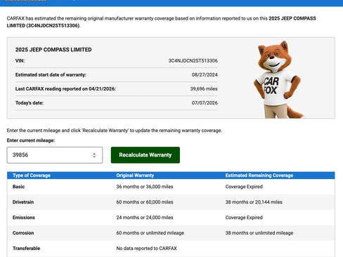Click '60 months or 60,000 miles' cell
Viewport: 343px width, 257px height.
click(145, 202)
